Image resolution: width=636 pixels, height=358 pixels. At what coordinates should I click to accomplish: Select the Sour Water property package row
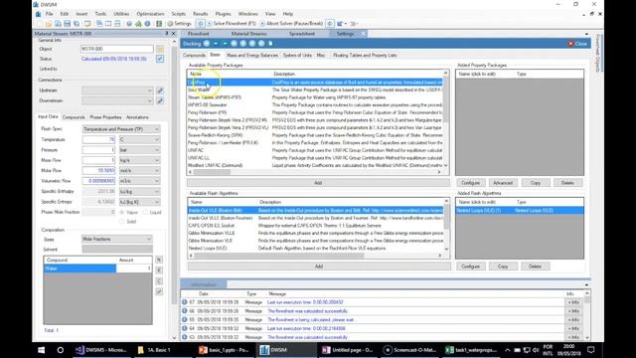[x=314, y=89]
